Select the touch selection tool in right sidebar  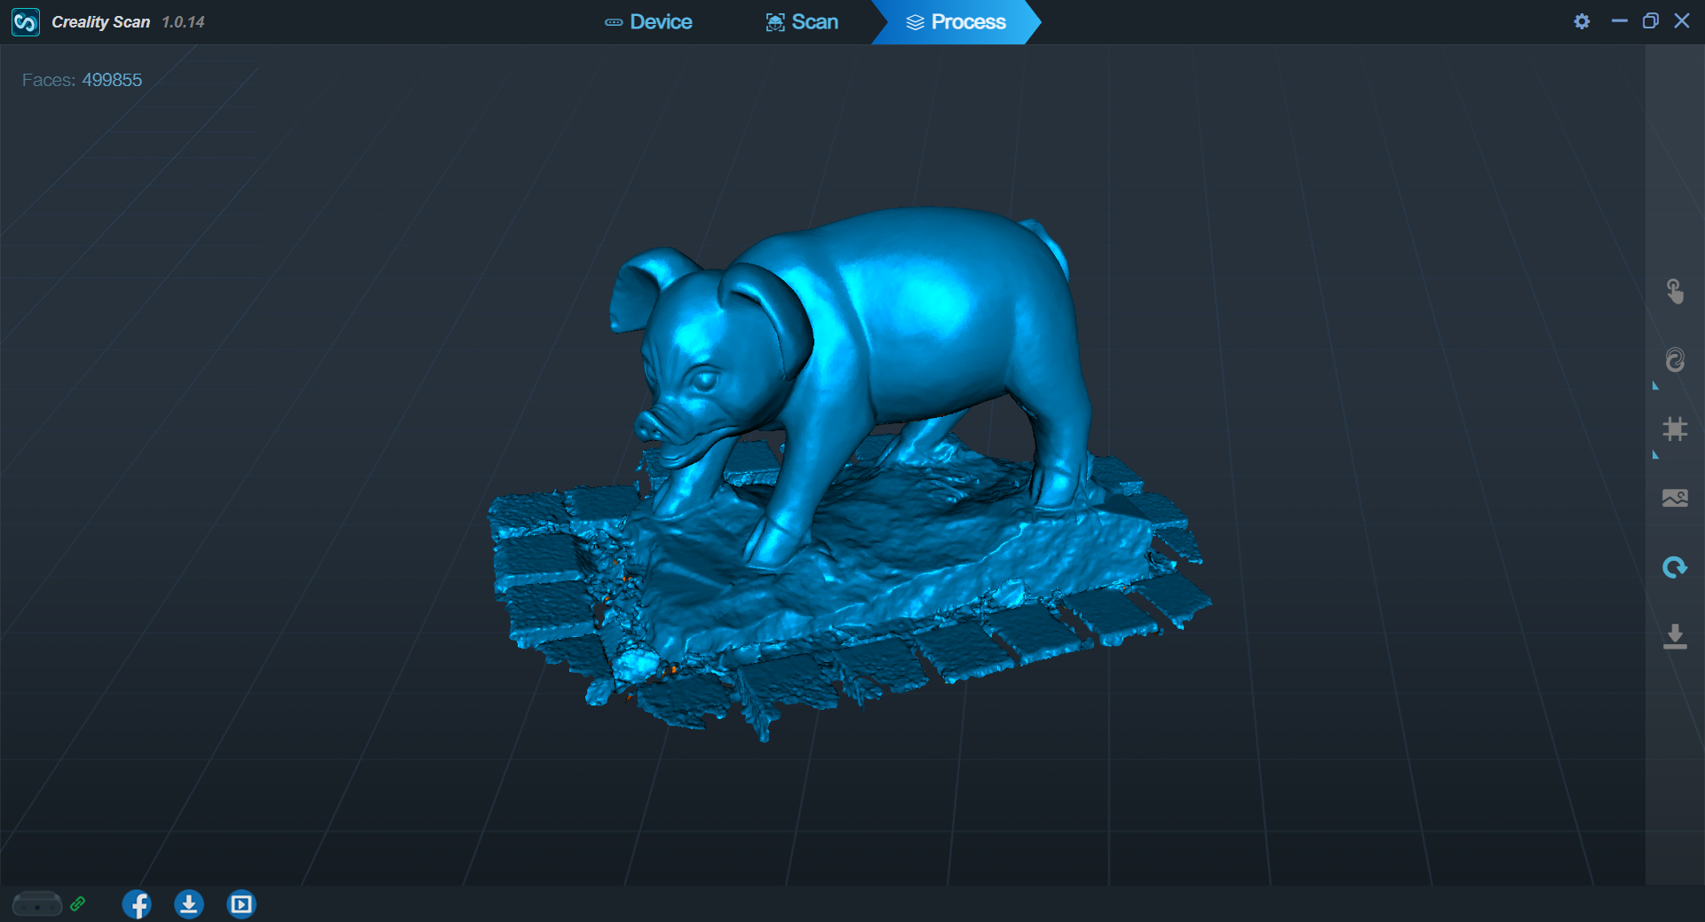(x=1675, y=291)
